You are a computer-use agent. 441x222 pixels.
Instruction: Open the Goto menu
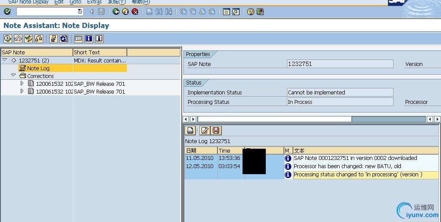(75, 2)
